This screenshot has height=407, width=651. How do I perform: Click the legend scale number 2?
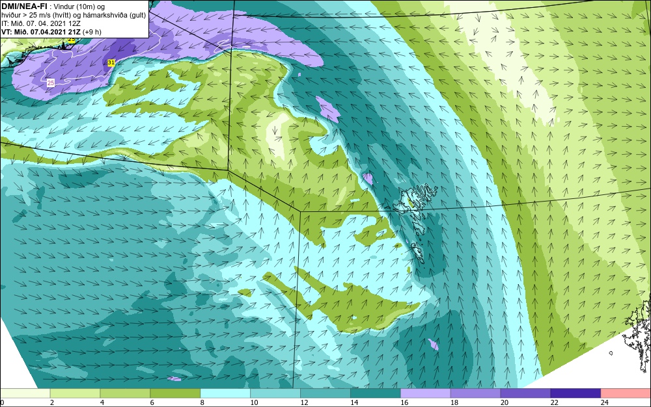52,402
